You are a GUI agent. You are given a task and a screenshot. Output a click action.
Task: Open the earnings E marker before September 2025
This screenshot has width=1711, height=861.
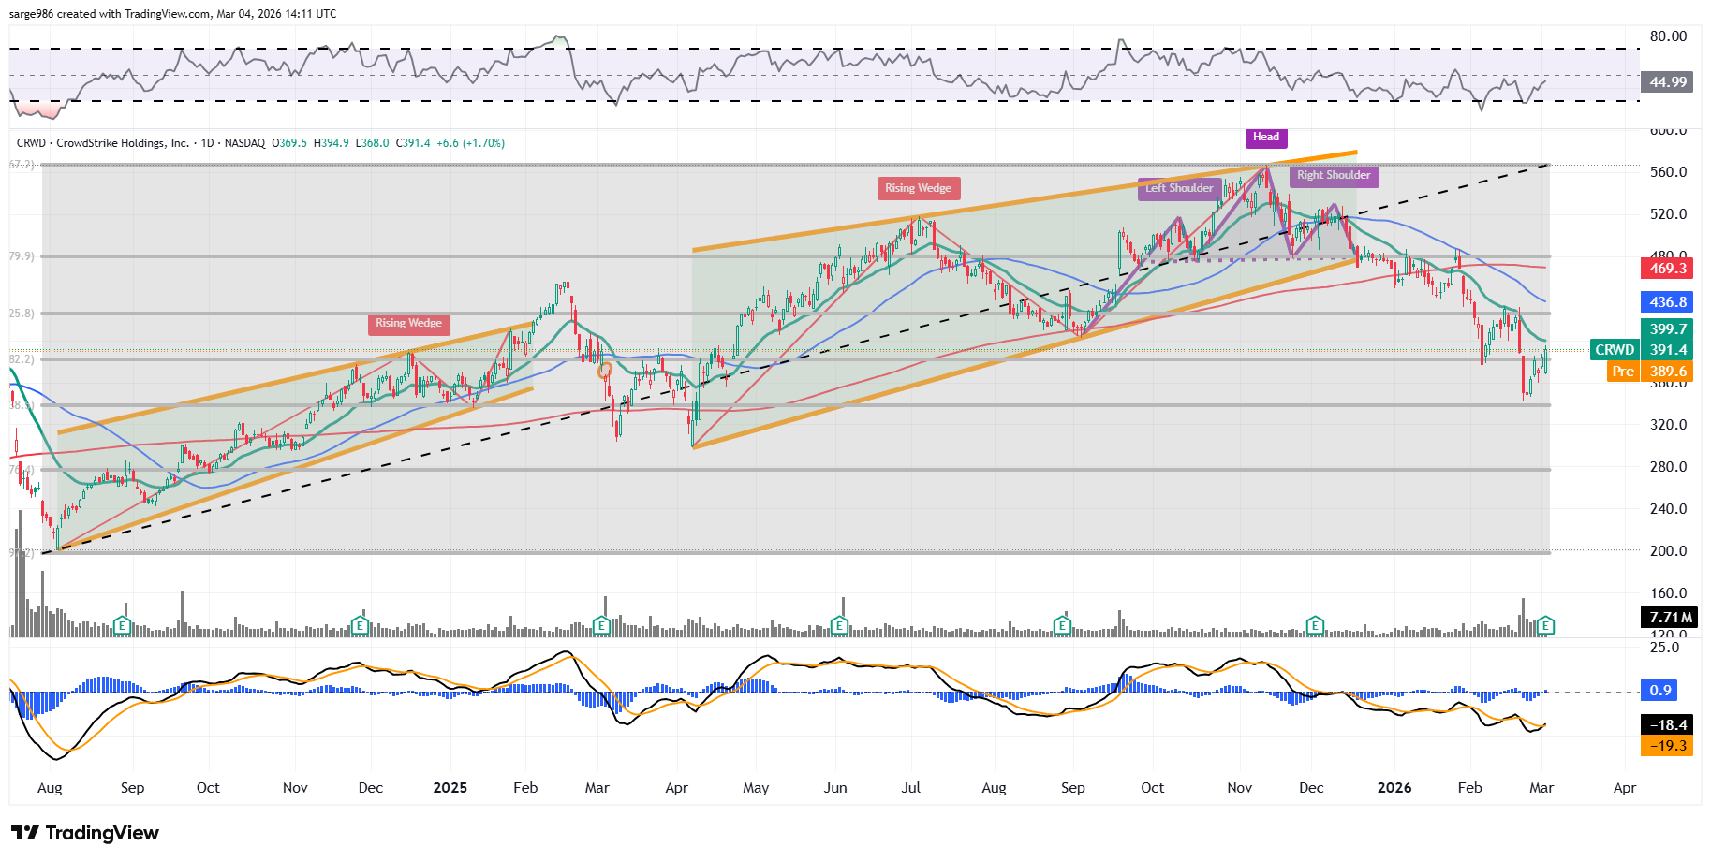pyautogui.click(x=1062, y=625)
